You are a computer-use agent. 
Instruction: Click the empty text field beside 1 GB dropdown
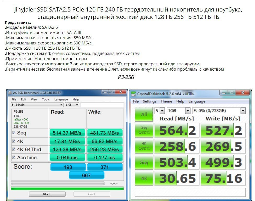pos(102,105)
